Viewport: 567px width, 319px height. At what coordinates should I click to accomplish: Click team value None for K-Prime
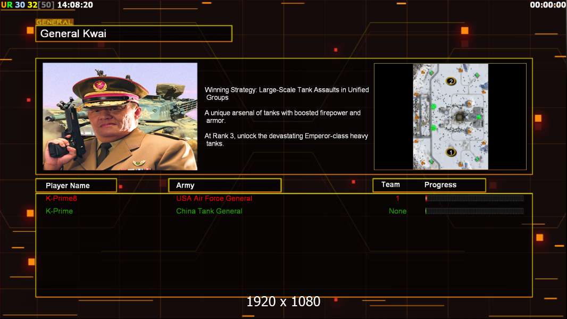[x=397, y=211]
